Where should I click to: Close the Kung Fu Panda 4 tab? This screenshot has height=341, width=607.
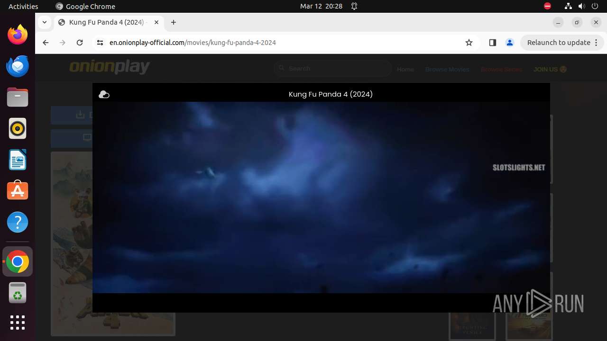point(156,22)
